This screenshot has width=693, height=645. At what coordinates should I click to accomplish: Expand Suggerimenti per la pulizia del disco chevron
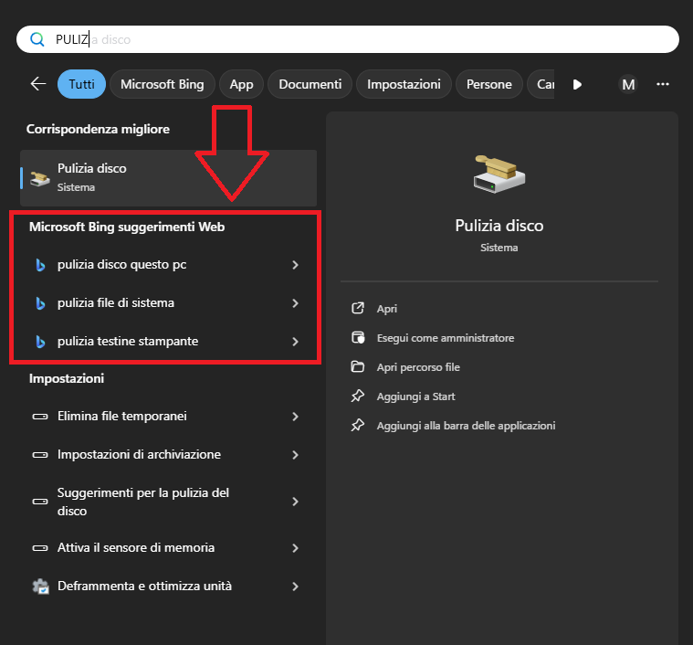(295, 502)
